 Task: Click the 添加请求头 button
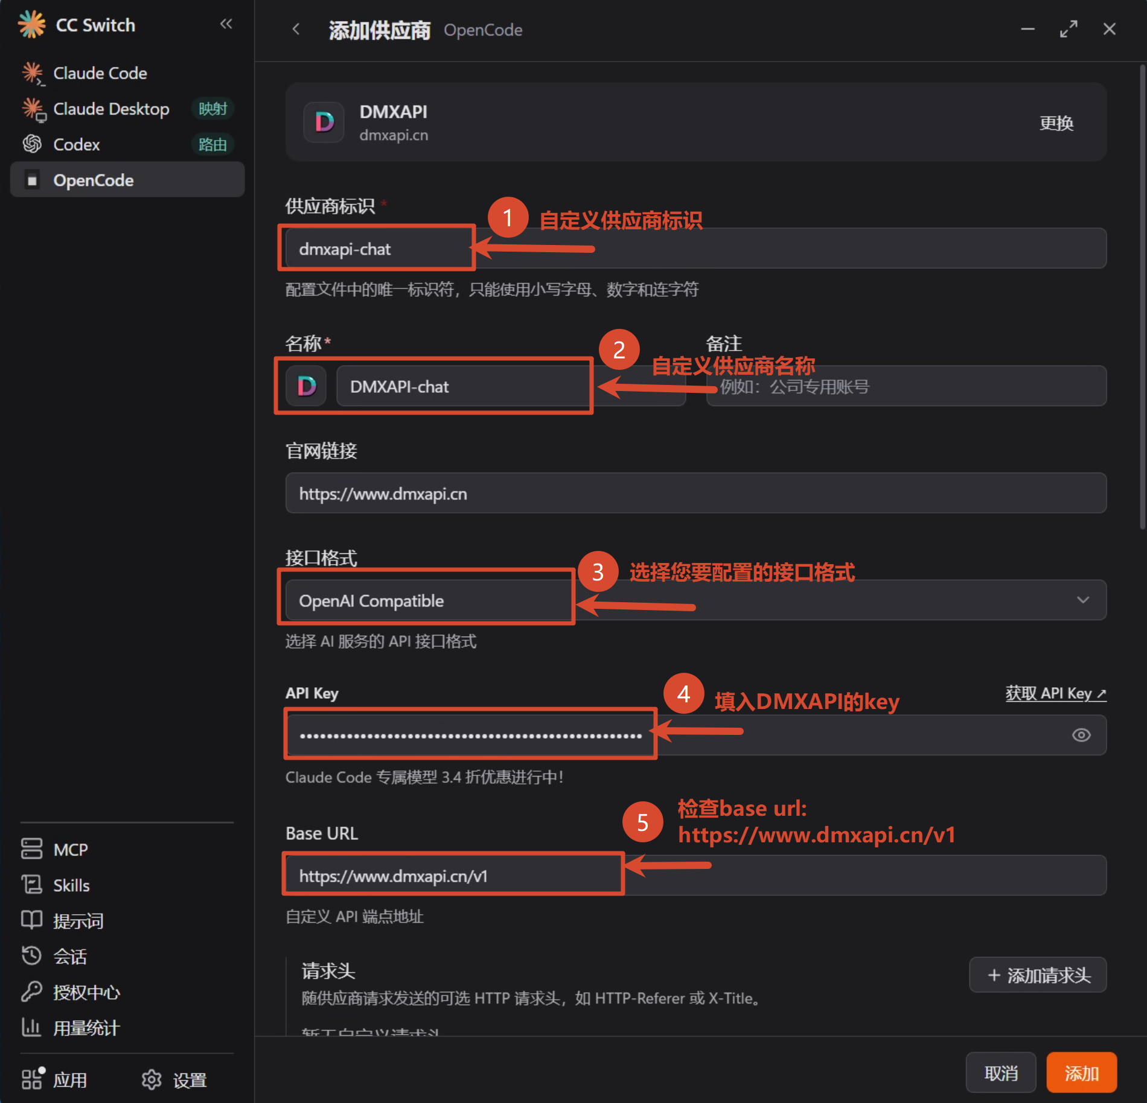1038,975
